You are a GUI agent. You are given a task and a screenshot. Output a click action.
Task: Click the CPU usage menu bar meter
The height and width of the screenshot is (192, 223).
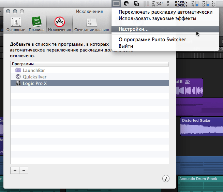[x=217, y=3]
